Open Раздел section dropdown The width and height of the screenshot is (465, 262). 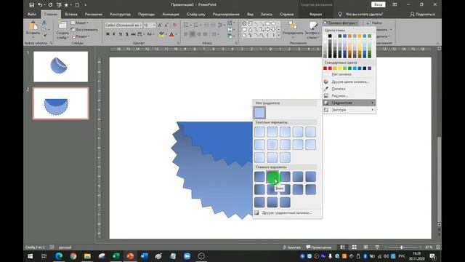coord(80,36)
